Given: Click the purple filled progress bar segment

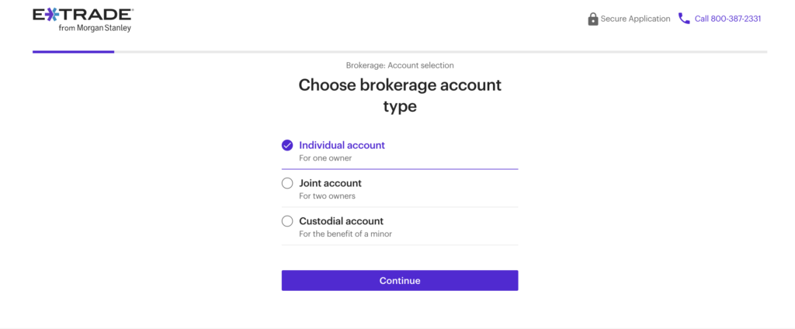Looking at the screenshot, I should [74, 52].
